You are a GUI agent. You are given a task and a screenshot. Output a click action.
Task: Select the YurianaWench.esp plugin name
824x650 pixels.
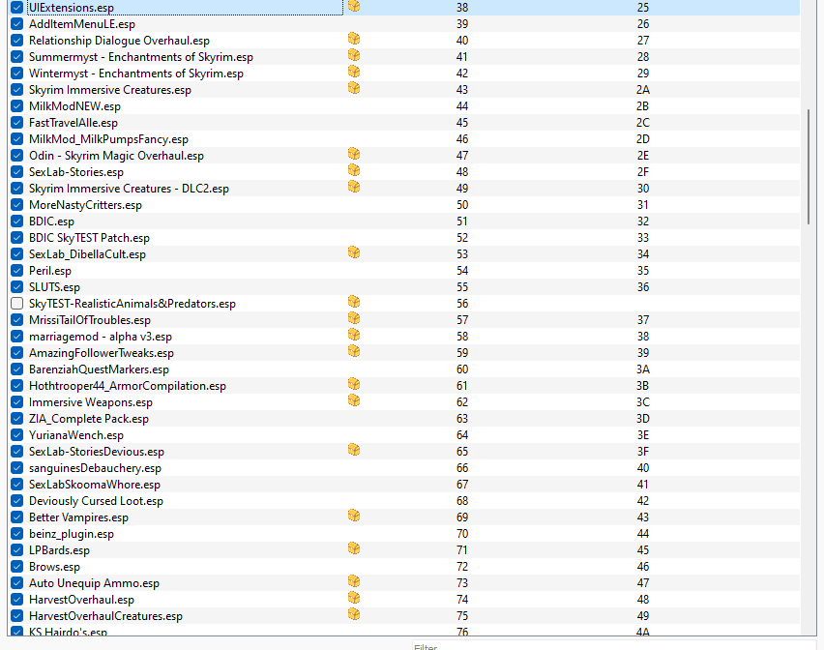click(76, 435)
